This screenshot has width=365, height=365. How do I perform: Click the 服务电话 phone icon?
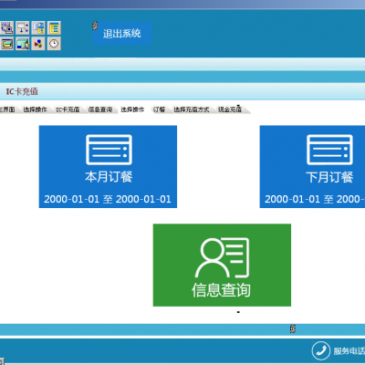click(x=320, y=350)
